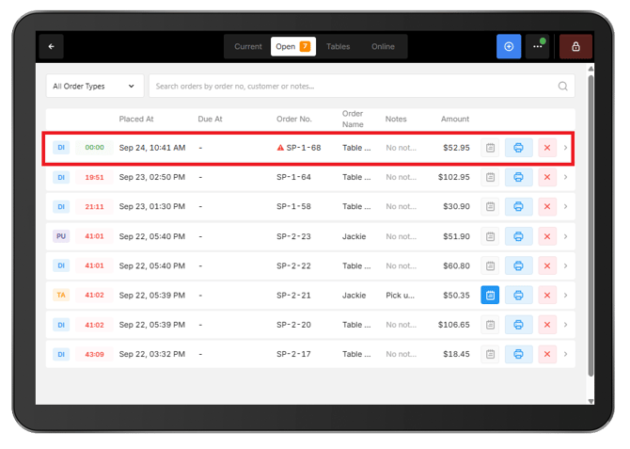Expand order SP-2-21 with chevron
Image resolution: width=630 pixels, height=449 pixels.
click(566, 296)
